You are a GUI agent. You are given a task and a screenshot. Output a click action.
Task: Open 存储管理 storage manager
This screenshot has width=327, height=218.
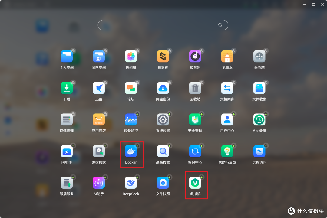[x=67, y=120]
